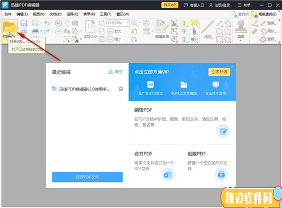The width and height of the screenshot is (282, 208).
Task: Select the Perimeter measuring tool
Action: tap(268, 31)
